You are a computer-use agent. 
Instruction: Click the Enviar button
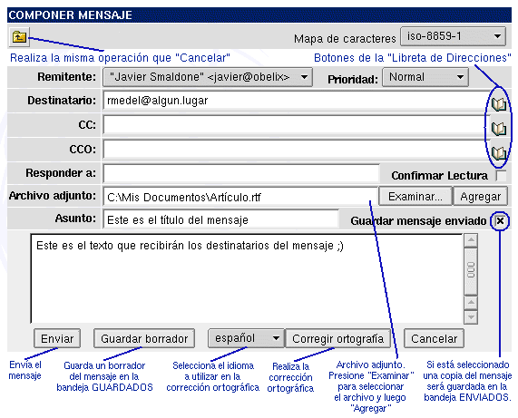coord(57,338)
